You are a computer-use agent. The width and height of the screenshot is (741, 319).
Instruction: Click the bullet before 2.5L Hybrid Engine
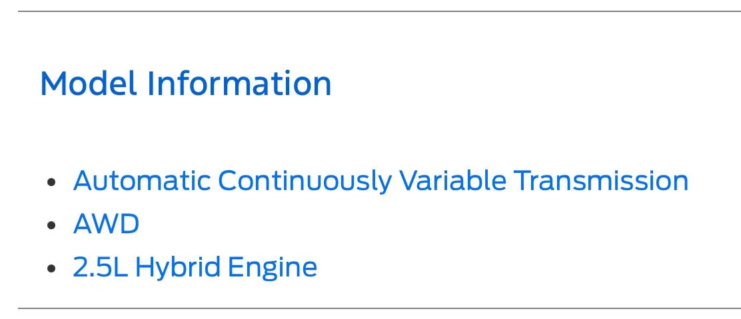[52, 268]
